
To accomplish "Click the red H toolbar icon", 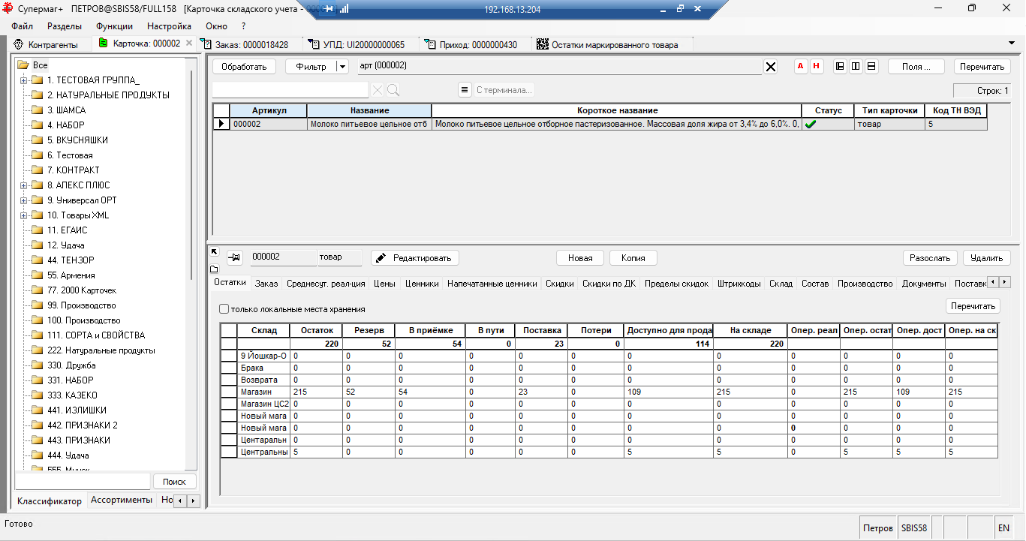I will tap(817, 66).
